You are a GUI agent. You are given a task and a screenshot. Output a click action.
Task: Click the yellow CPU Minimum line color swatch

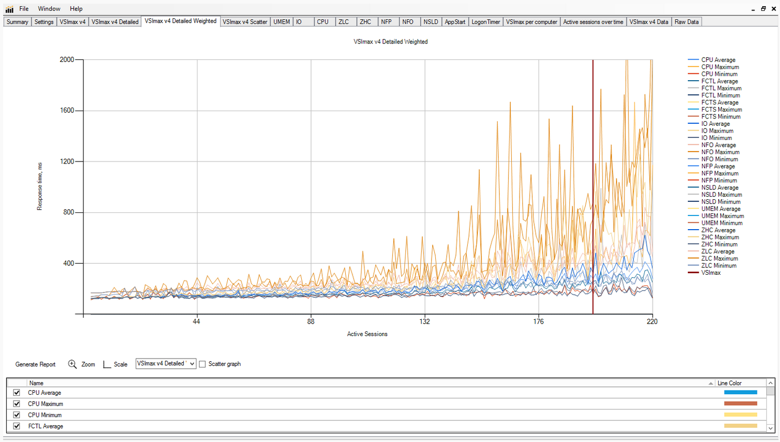pyautogui.click(x=740, y=415)
